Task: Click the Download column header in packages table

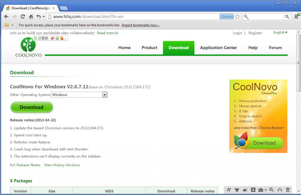Action: point(166,191)
